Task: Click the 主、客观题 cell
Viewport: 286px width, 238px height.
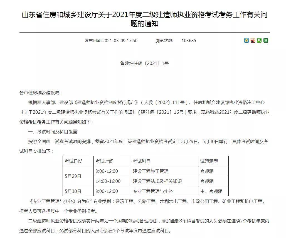Action: (213, 191)
